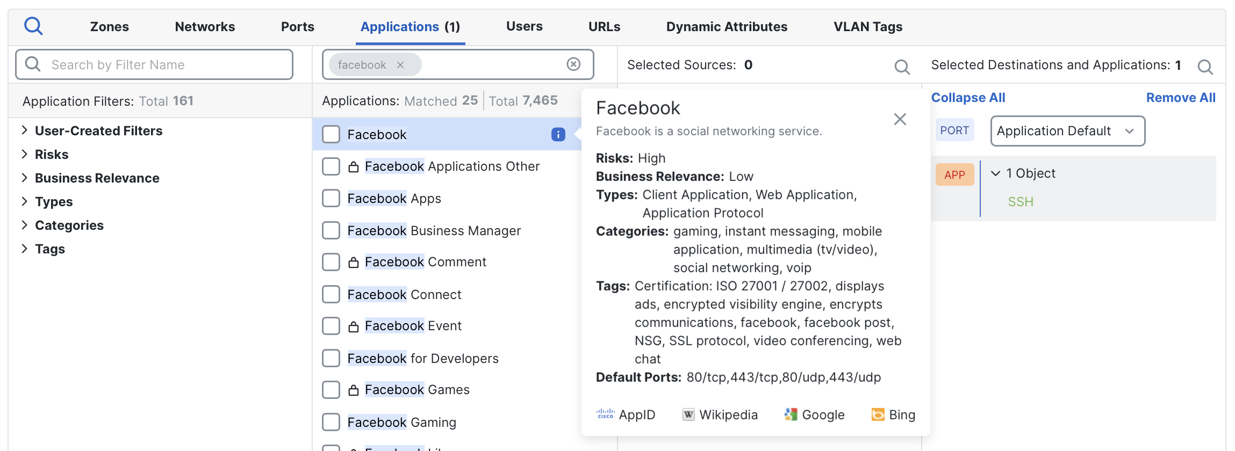Check the Facebook Comment checkbox
Screen dimensions: 1235x451
click(x=331, y=262)
